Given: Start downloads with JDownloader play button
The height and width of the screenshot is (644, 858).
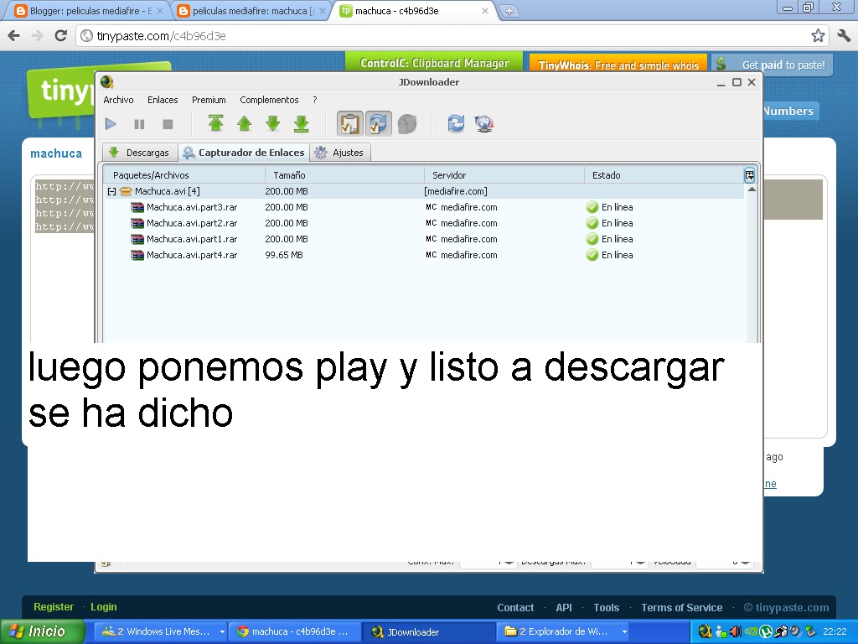Looking at the screenshot, I should click(x=111, y=124).
